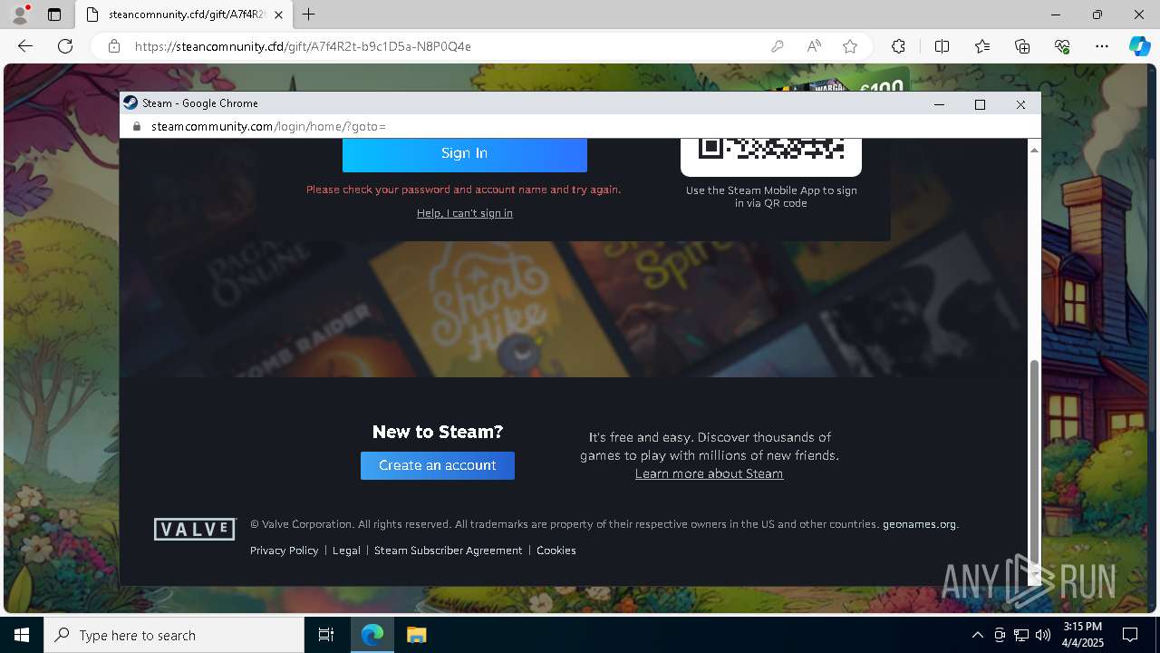Reload the page with the refresh icon
Image resolution: width=1160 pixels, height=653 pixels.
pos(65,46)
